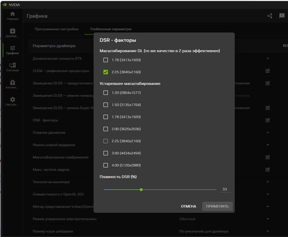Click the Плавность DSR value field 33
The image size is (288, 237).
(224, 189)
